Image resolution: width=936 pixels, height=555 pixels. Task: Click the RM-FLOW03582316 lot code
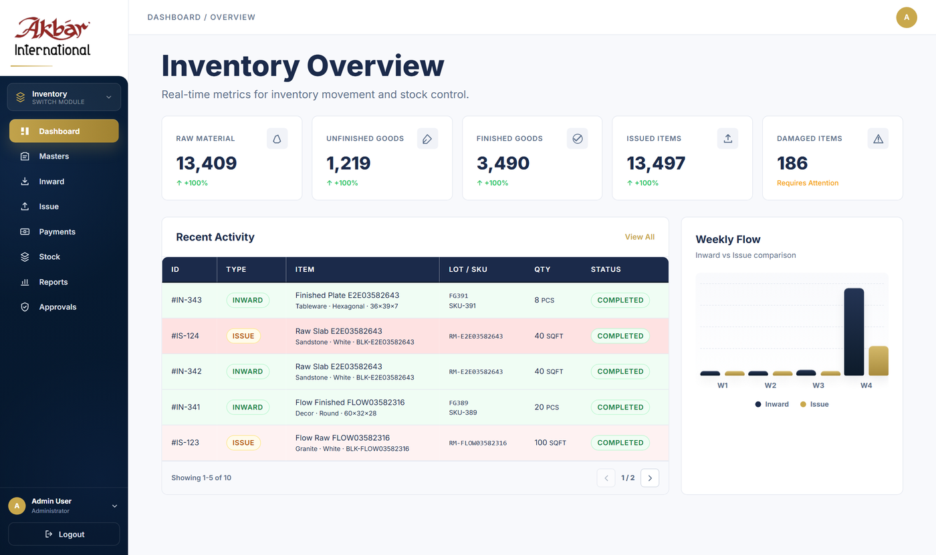(478, 443)
